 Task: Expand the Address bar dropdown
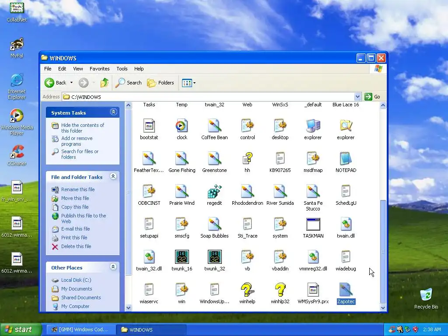(357, 97)
